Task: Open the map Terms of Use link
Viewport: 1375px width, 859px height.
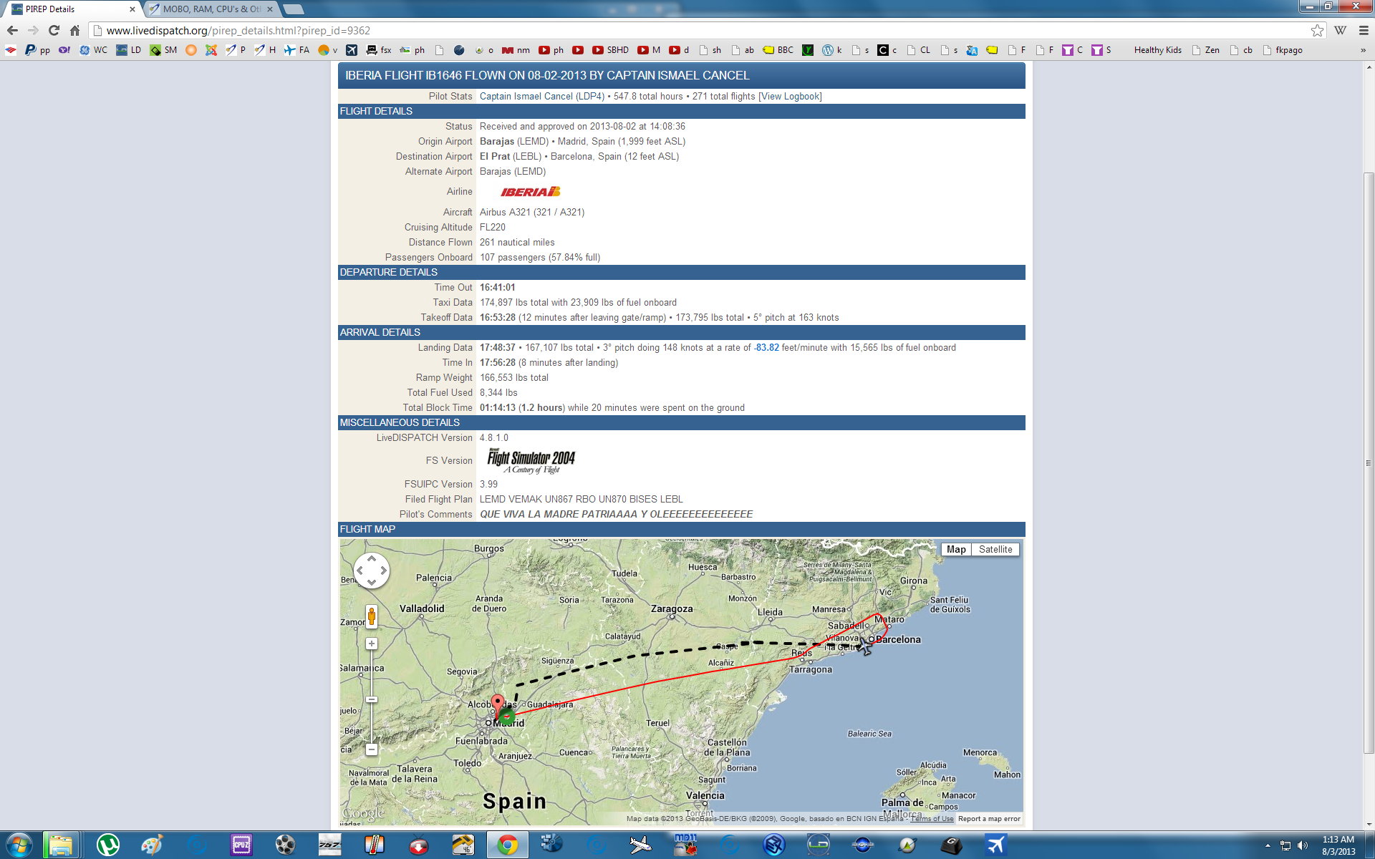Action: (932, 819)
